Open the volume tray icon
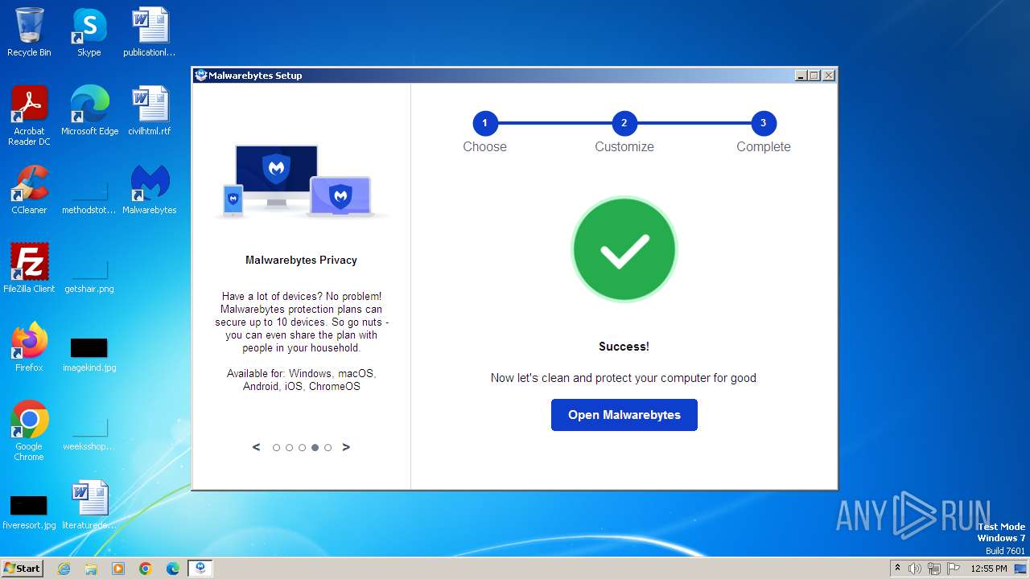This screenshot has width=1030, height=579. (x=915, y=569)
